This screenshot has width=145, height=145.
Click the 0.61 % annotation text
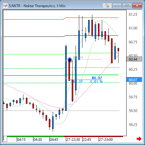(96, 81)
